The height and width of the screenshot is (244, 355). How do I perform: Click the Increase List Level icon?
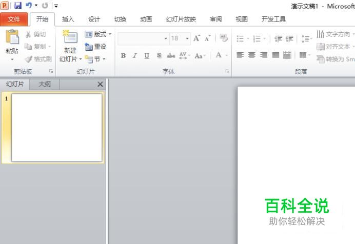coord(289,38)
